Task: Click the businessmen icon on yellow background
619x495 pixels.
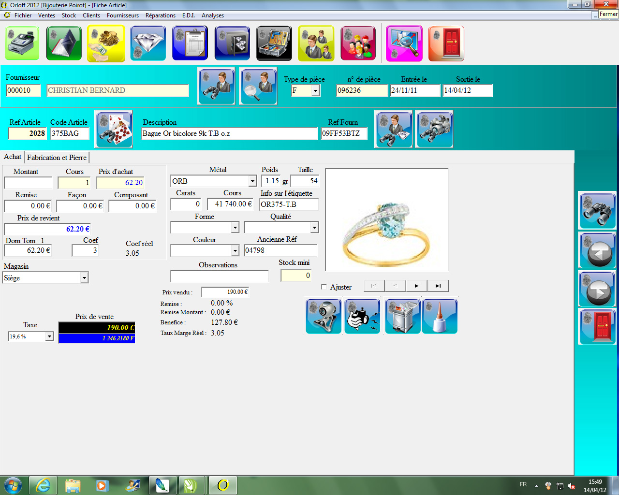Action: coord(316,44)
